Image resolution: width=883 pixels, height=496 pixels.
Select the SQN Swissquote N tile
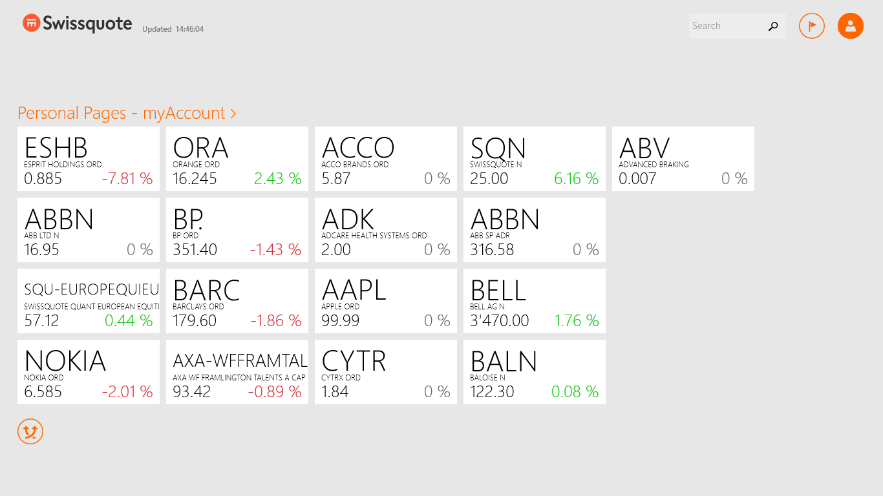(535, 159)
